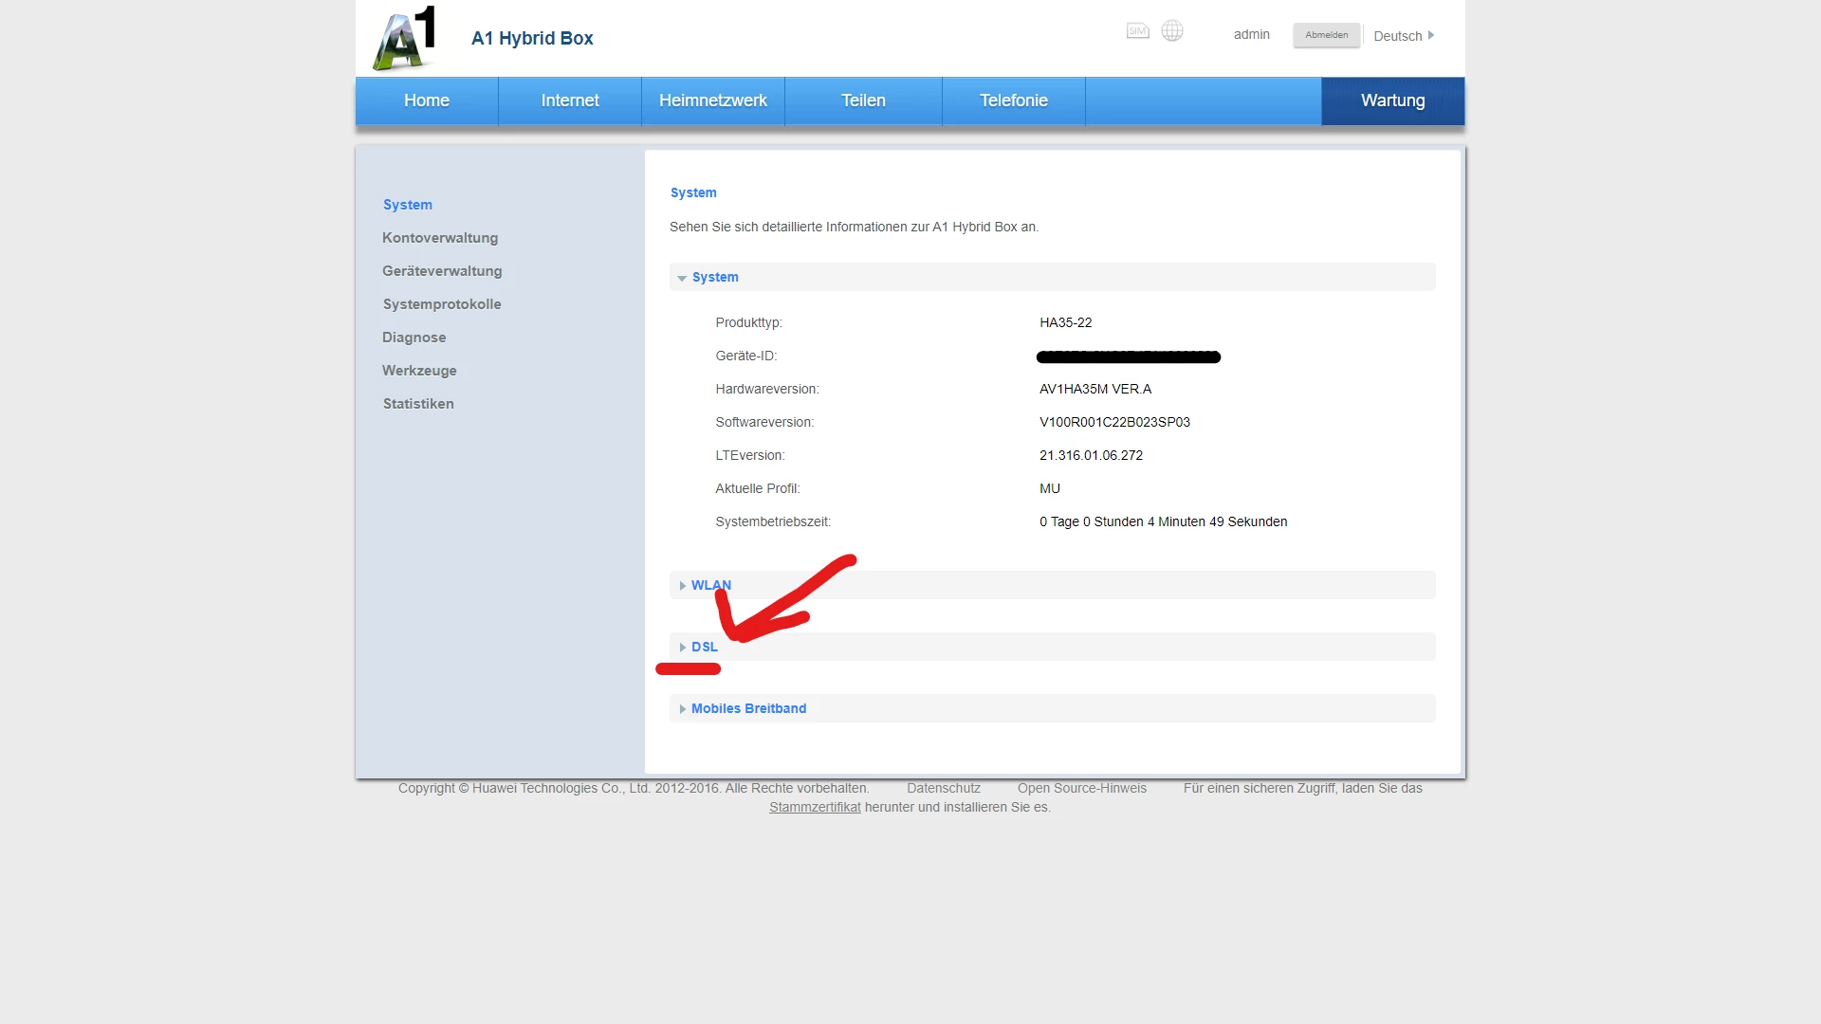Click the Open Source-Hinweis link

pyautogui.click(x=1081, y=788)
